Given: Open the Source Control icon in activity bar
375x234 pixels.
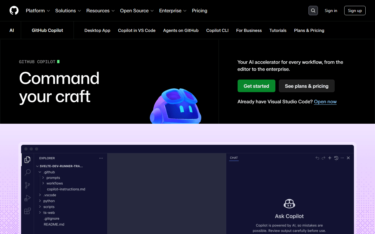Looking at the screenshot, I should click(x=28, y=185).
